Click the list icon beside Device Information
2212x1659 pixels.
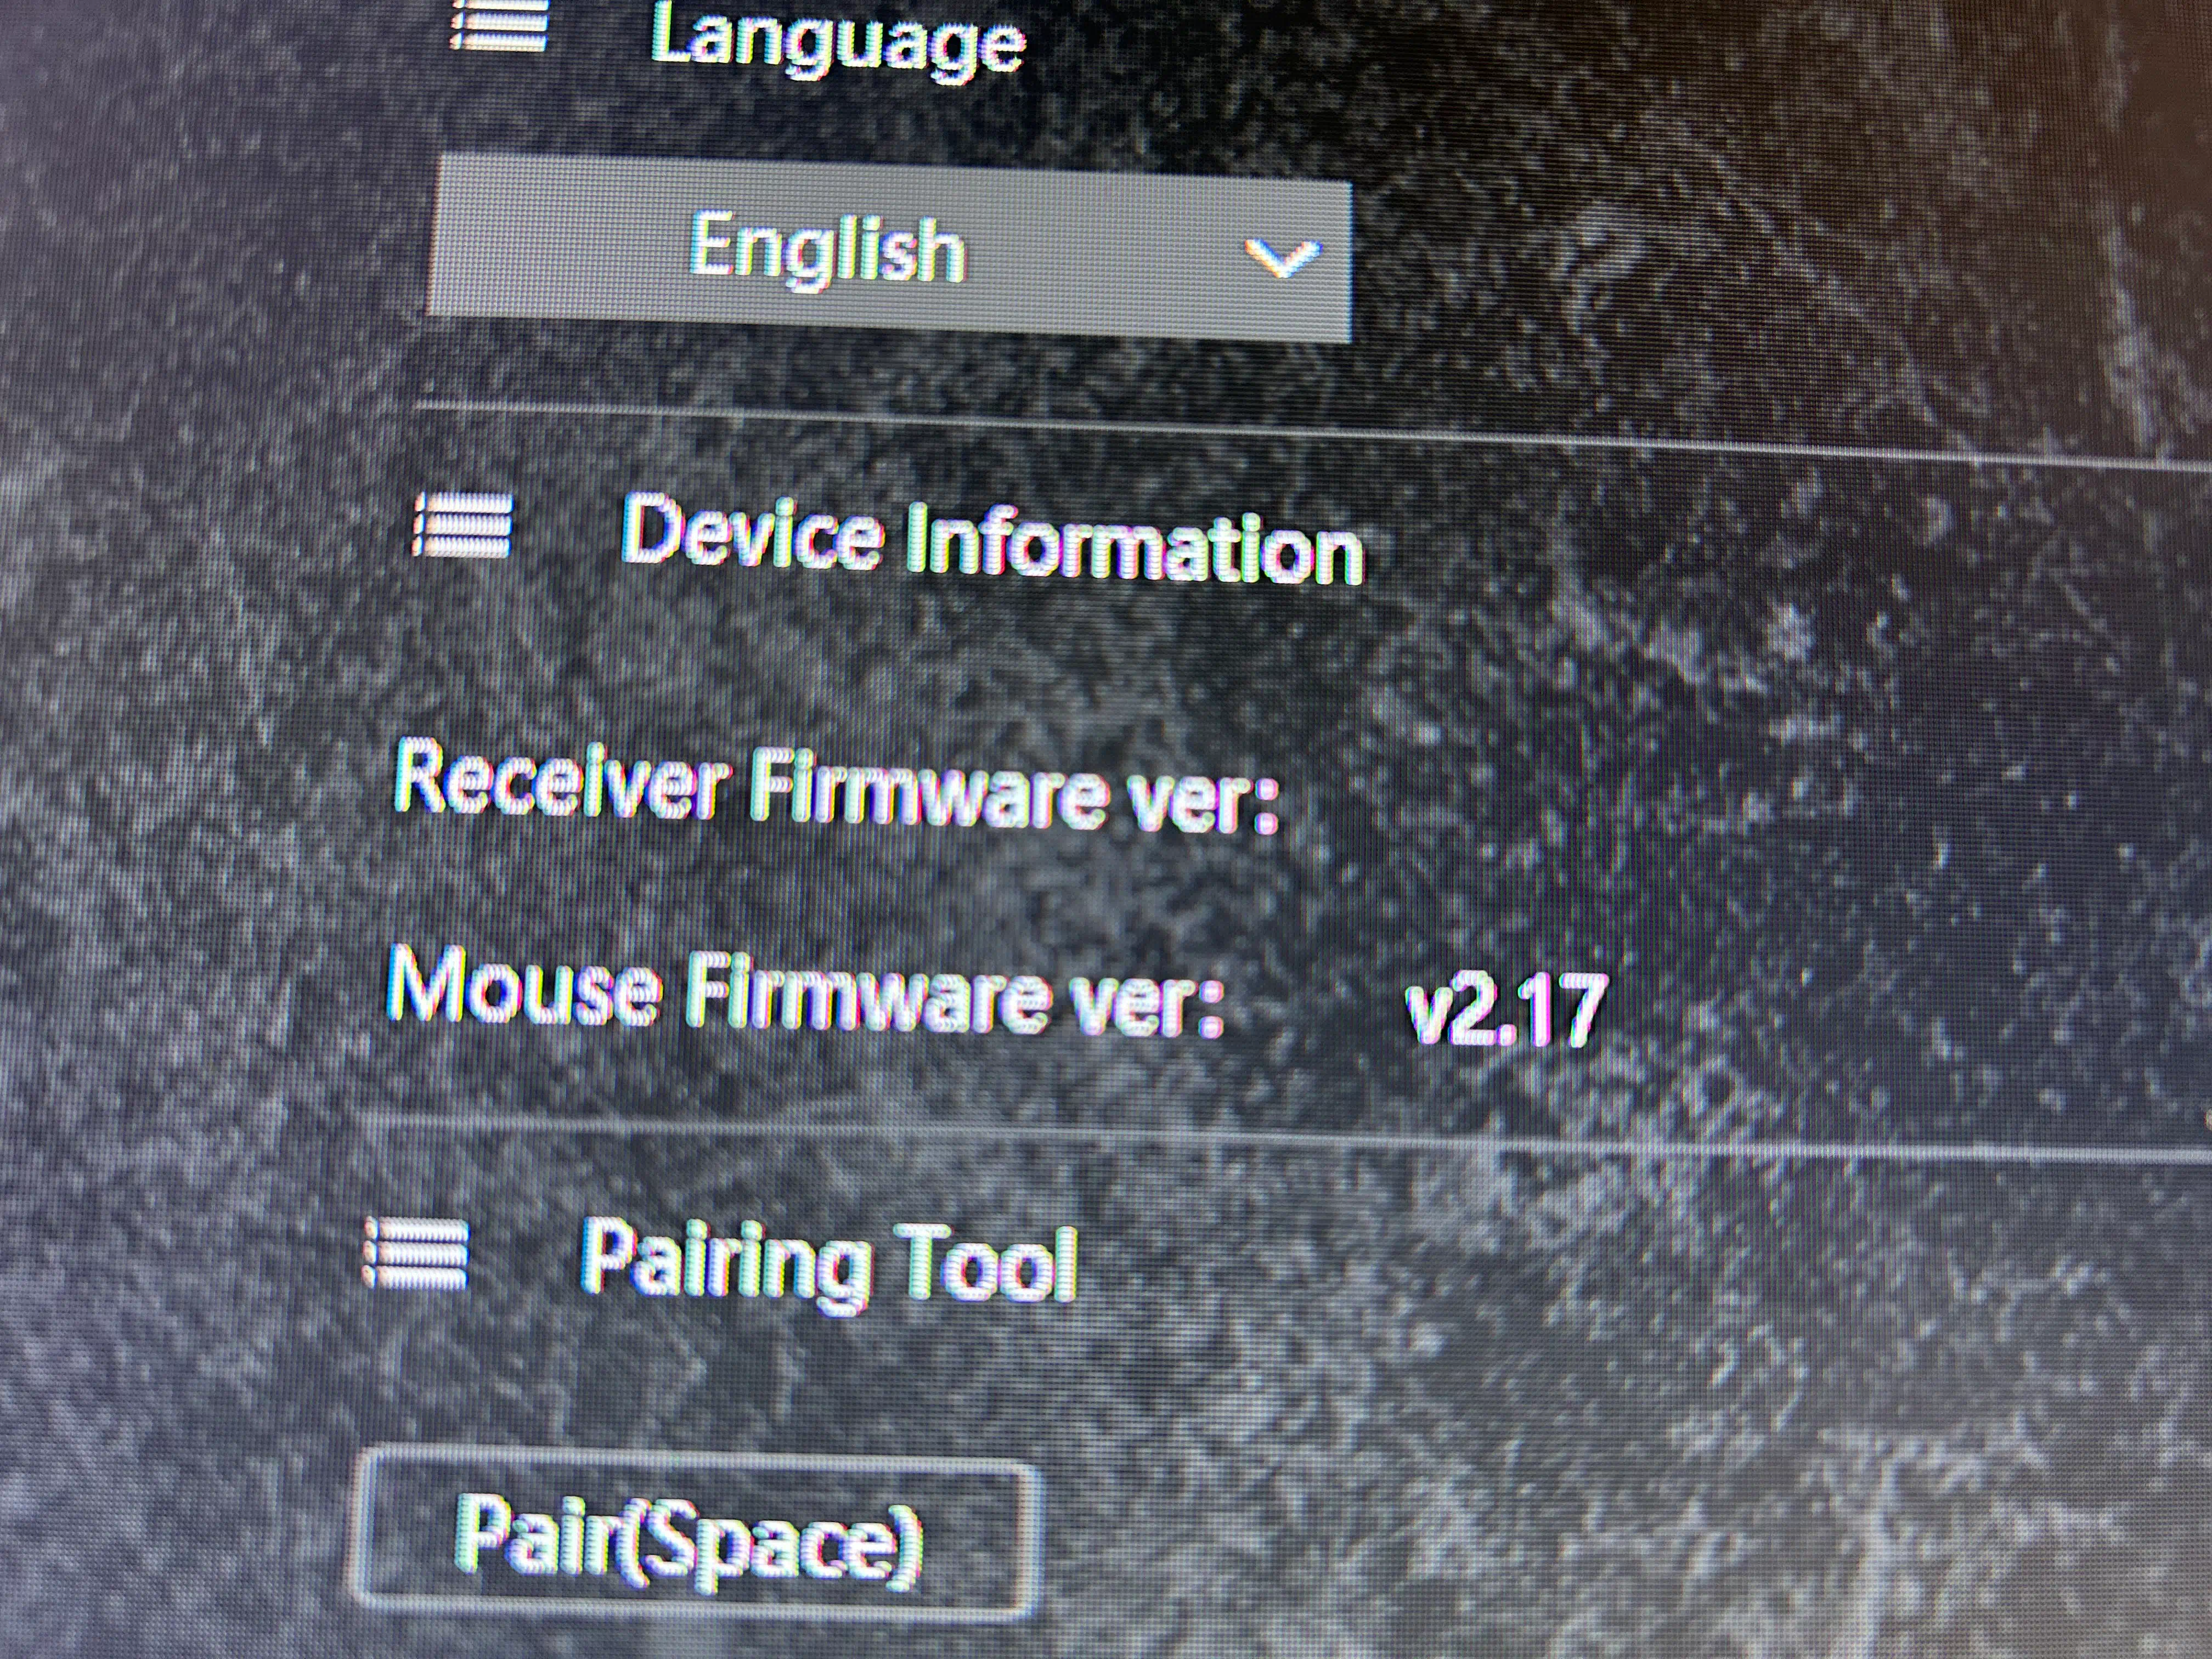(x=462, y=527)
